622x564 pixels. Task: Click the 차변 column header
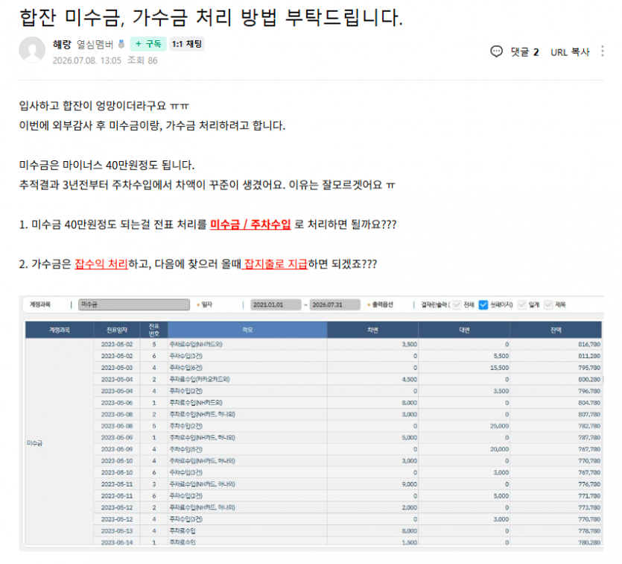coord(372,330)
